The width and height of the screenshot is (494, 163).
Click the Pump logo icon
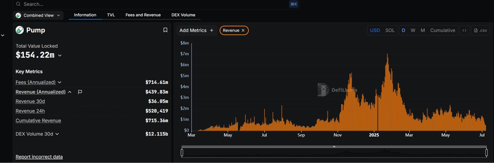click(19, 30)
